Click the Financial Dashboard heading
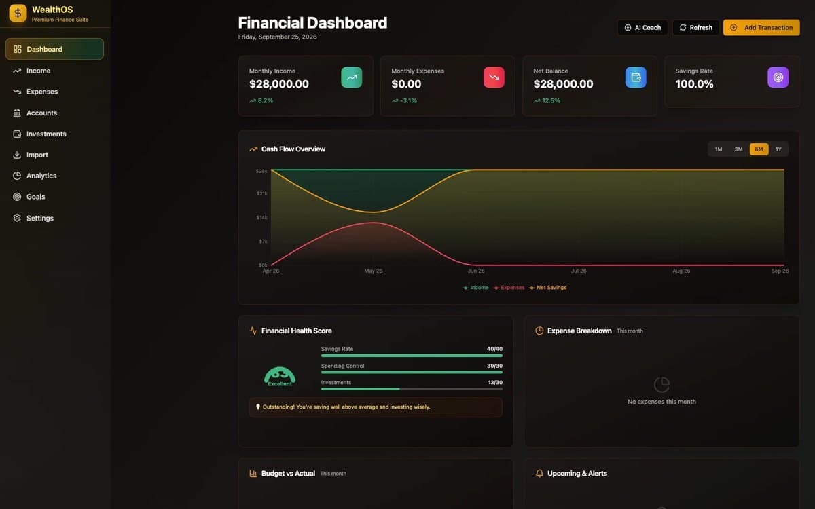This screenshot has height=509, width=815. tap(312, 23)
